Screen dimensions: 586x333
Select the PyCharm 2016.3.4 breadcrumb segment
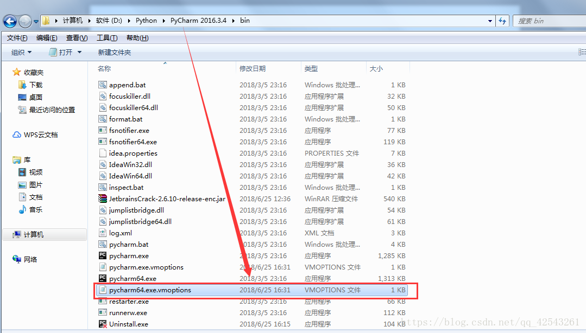[198, 21]
